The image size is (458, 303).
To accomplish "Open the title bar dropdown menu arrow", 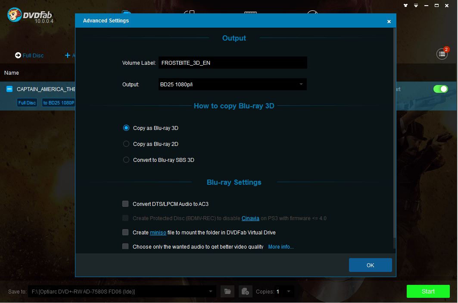I will click(416, 6).
